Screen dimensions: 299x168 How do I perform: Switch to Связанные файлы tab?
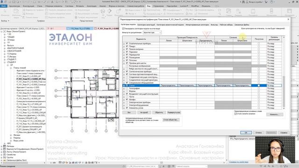pyautogui.click(x=242, y=25)
